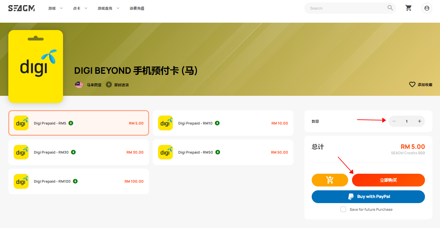Click the RM 30.00 price text
This screenshot has width=440, height=228.
135,152
